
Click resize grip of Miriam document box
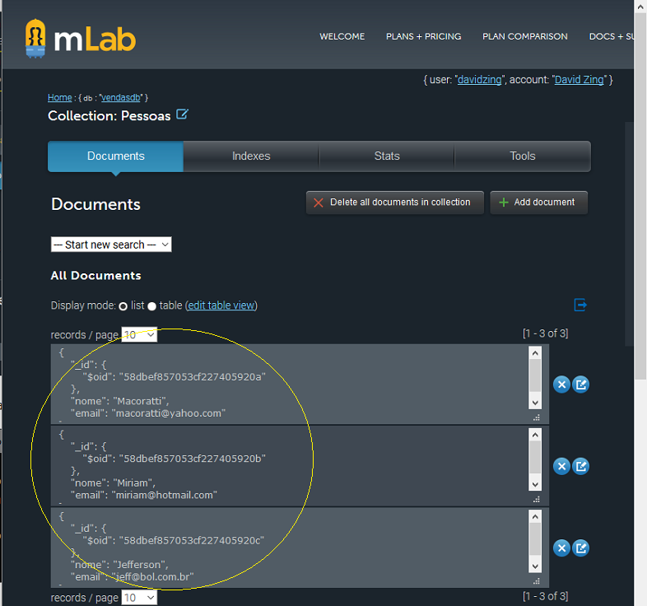coord(537,500)
